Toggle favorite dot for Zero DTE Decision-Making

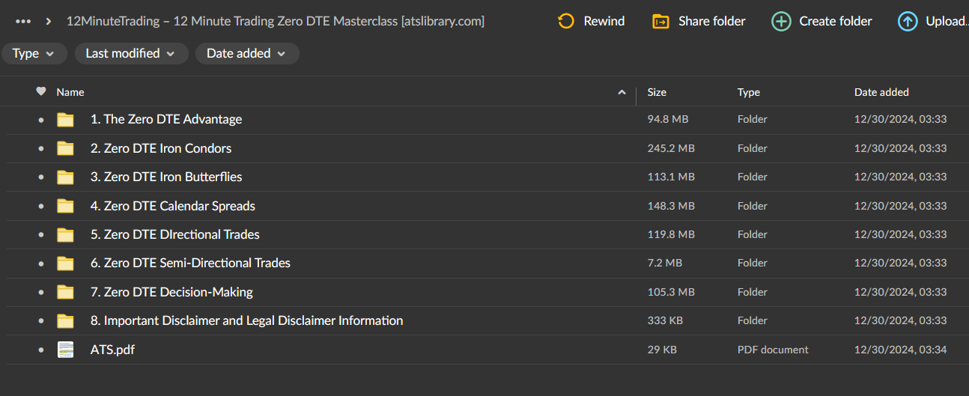41,292
